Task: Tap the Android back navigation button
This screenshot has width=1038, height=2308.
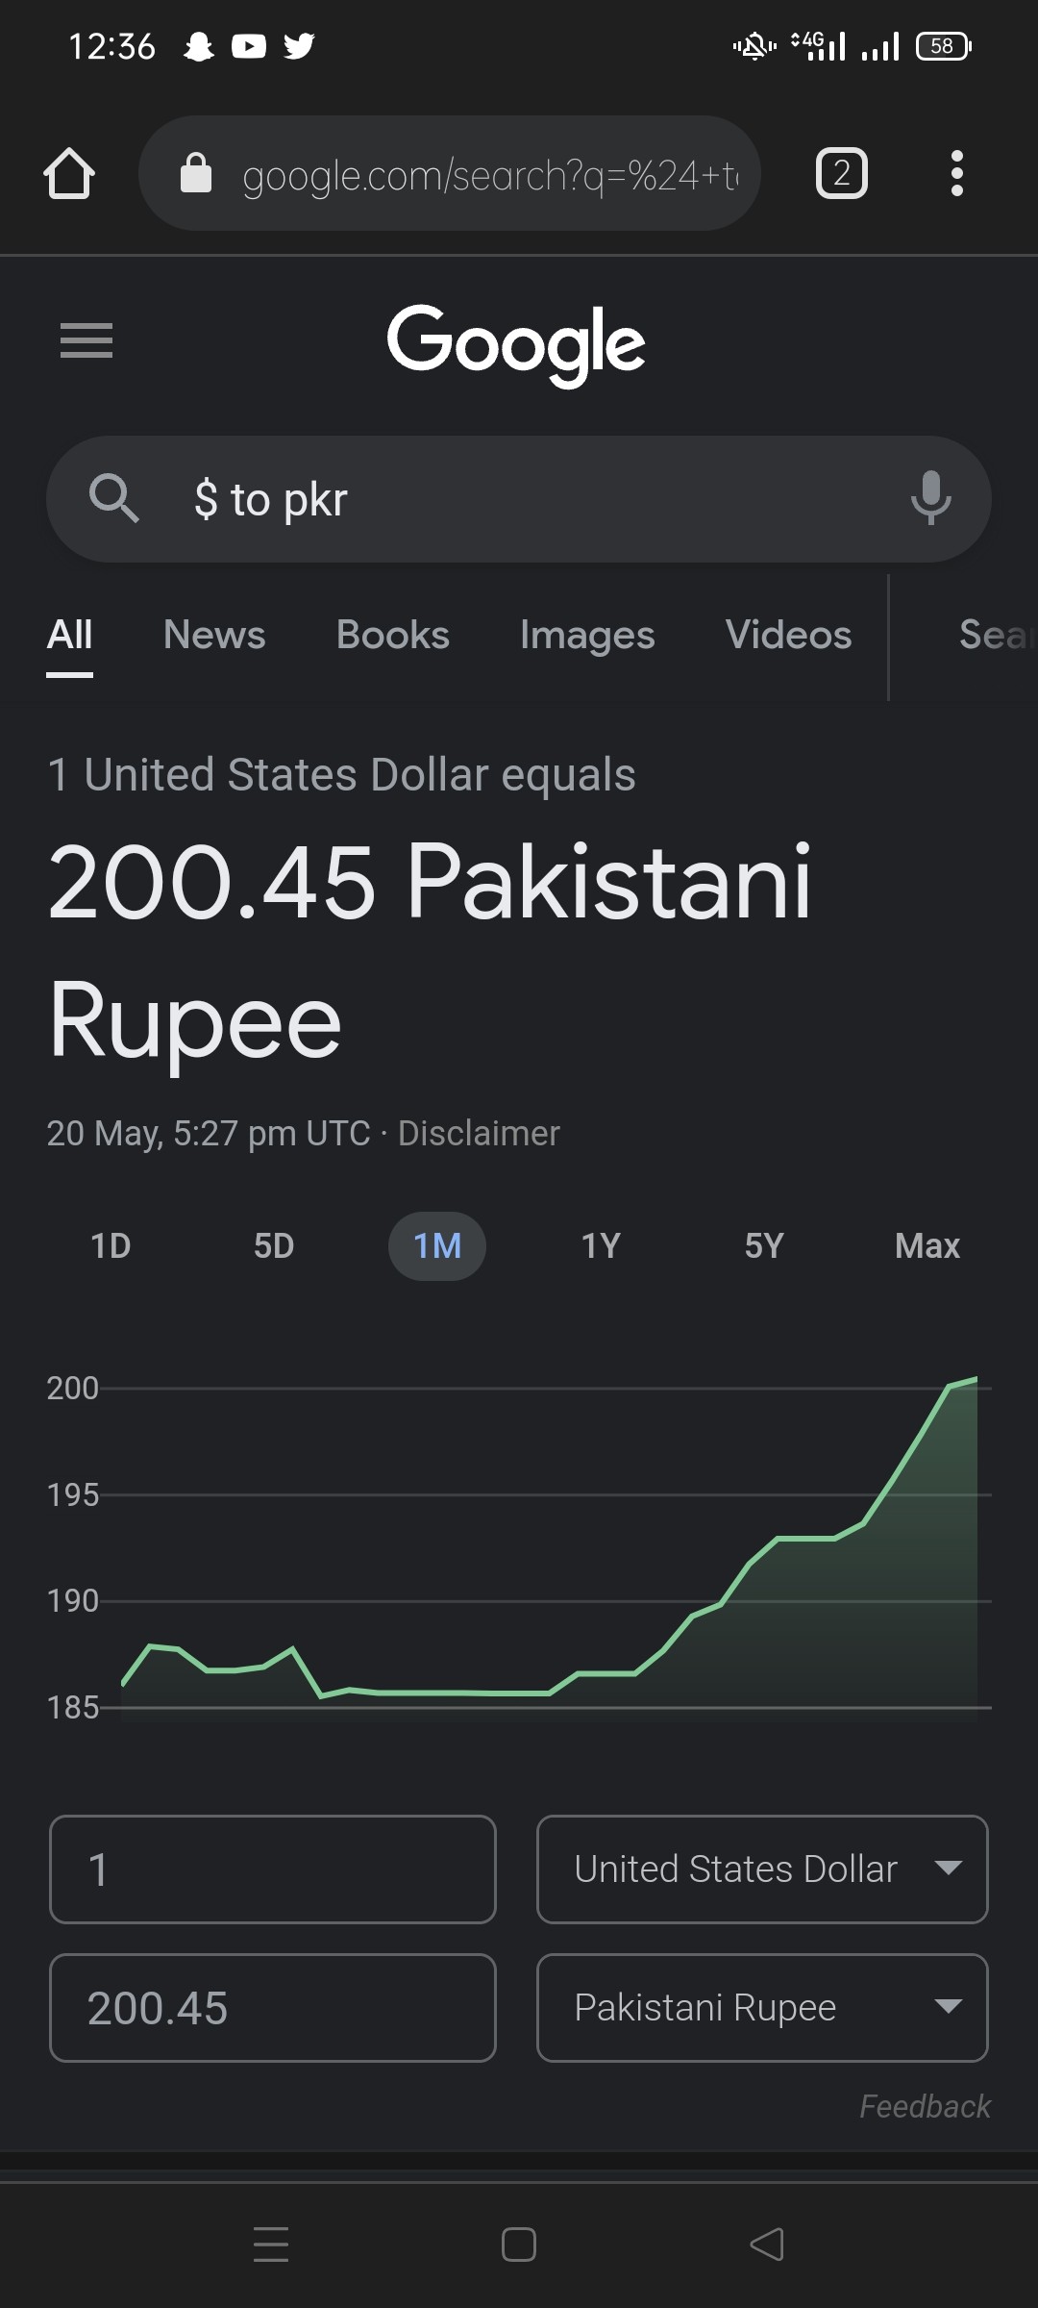Action: (767, 2245)
